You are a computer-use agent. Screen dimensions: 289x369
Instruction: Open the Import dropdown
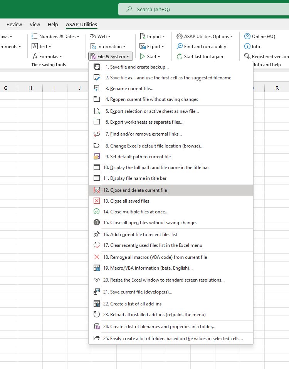152,37
